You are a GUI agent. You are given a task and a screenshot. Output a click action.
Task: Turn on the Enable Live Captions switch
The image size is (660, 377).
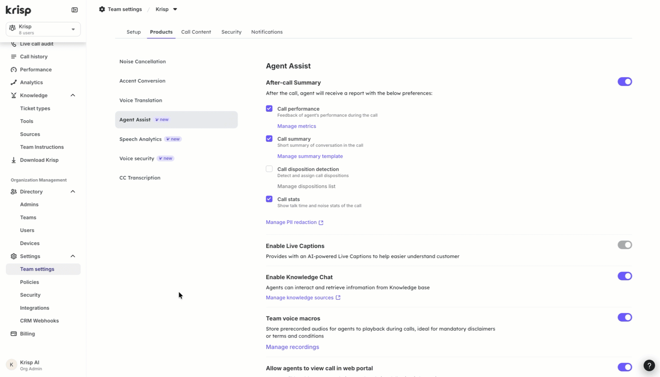pyautogui.click(x=624, y=245)
